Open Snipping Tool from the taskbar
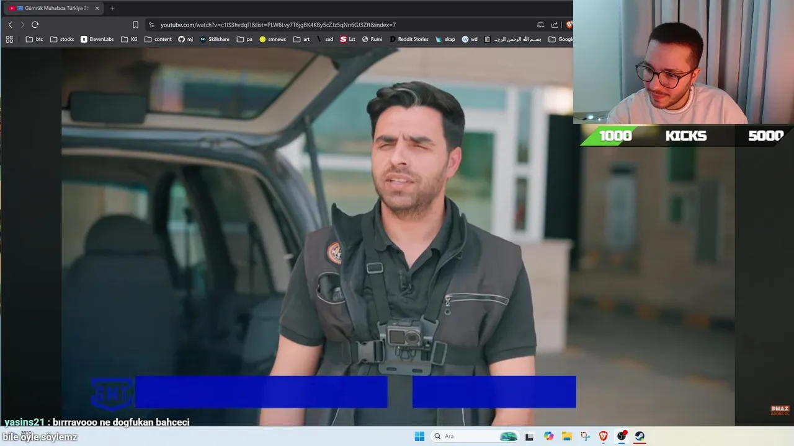The width and height of the screenshot is (794, 446). coord(585,436)
